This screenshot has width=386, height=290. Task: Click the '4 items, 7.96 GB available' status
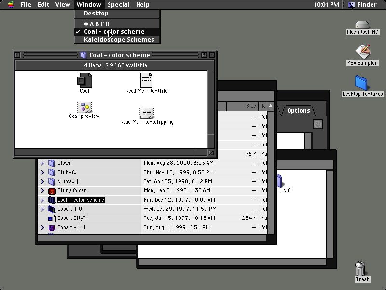(115, 65)
